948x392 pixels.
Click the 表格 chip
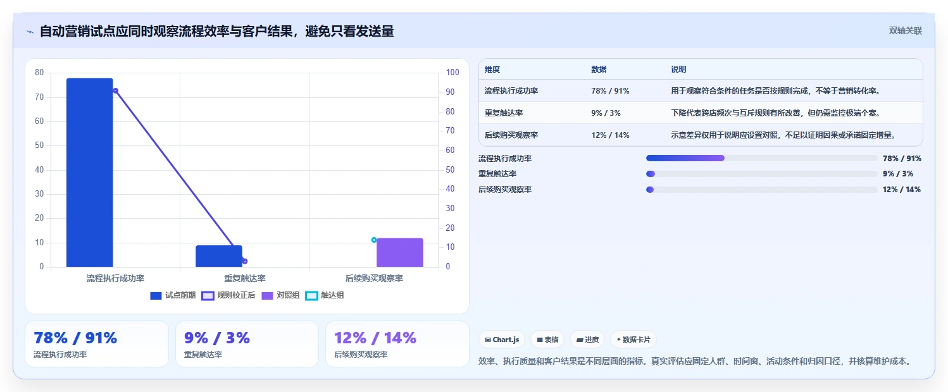547,340
